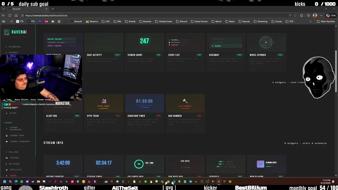
Task: Open the TTS bookmark
Action: tap(20, 21)
